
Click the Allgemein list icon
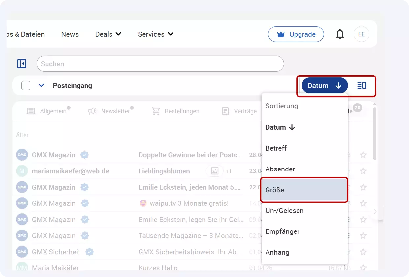click(31, 111)
